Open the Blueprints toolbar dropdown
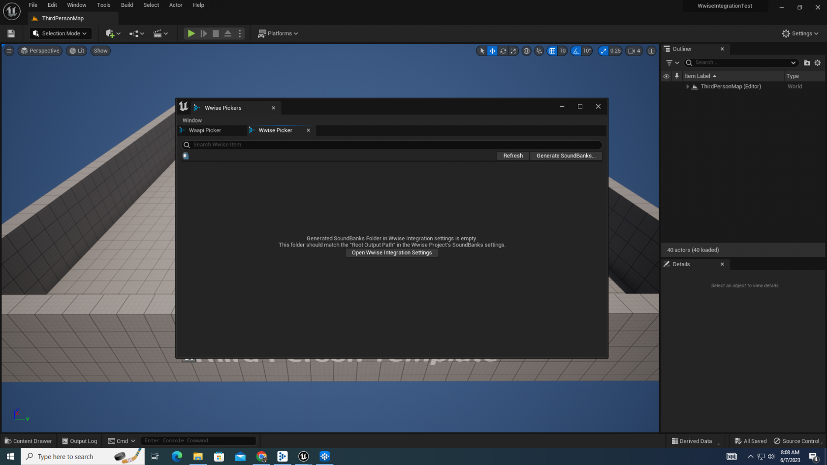Viewport: 827px width, 465px height. point(136,33)
